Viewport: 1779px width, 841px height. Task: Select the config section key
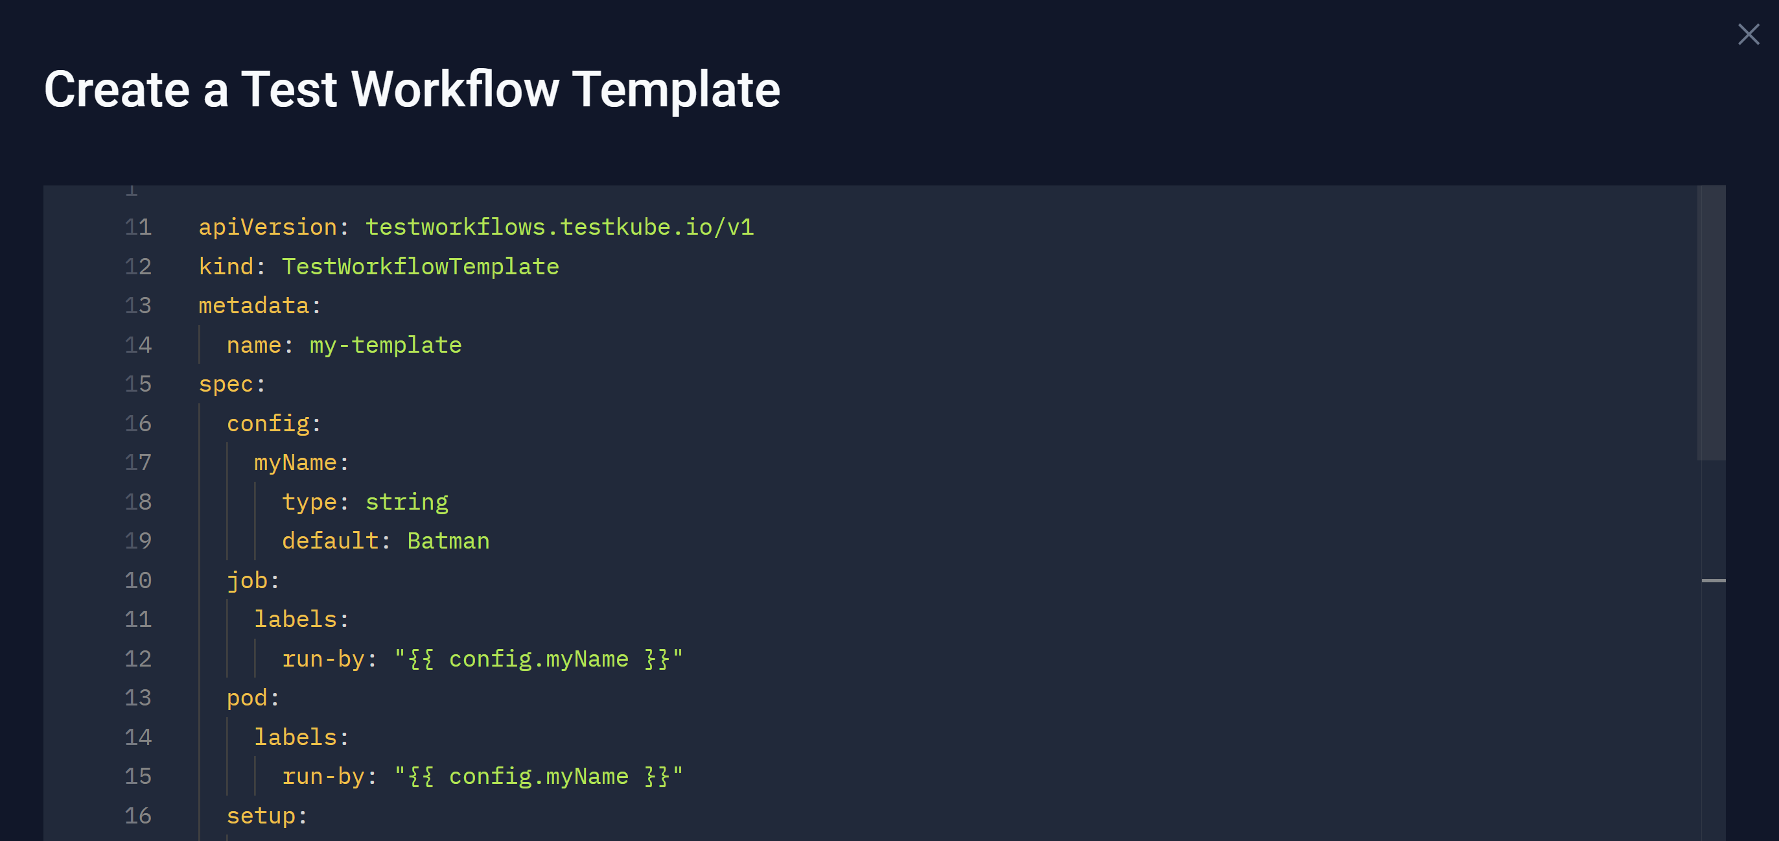268,423
